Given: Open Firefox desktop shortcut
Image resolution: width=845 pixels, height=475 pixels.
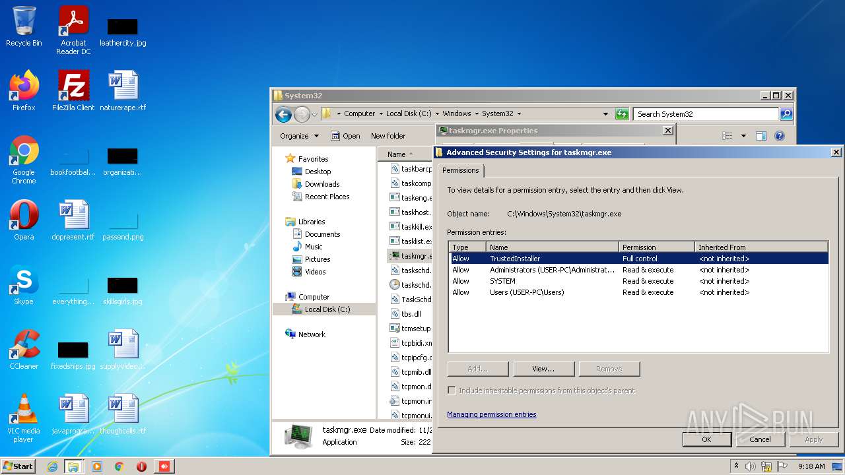Looking at the screenshot, I should click(24, 90).
